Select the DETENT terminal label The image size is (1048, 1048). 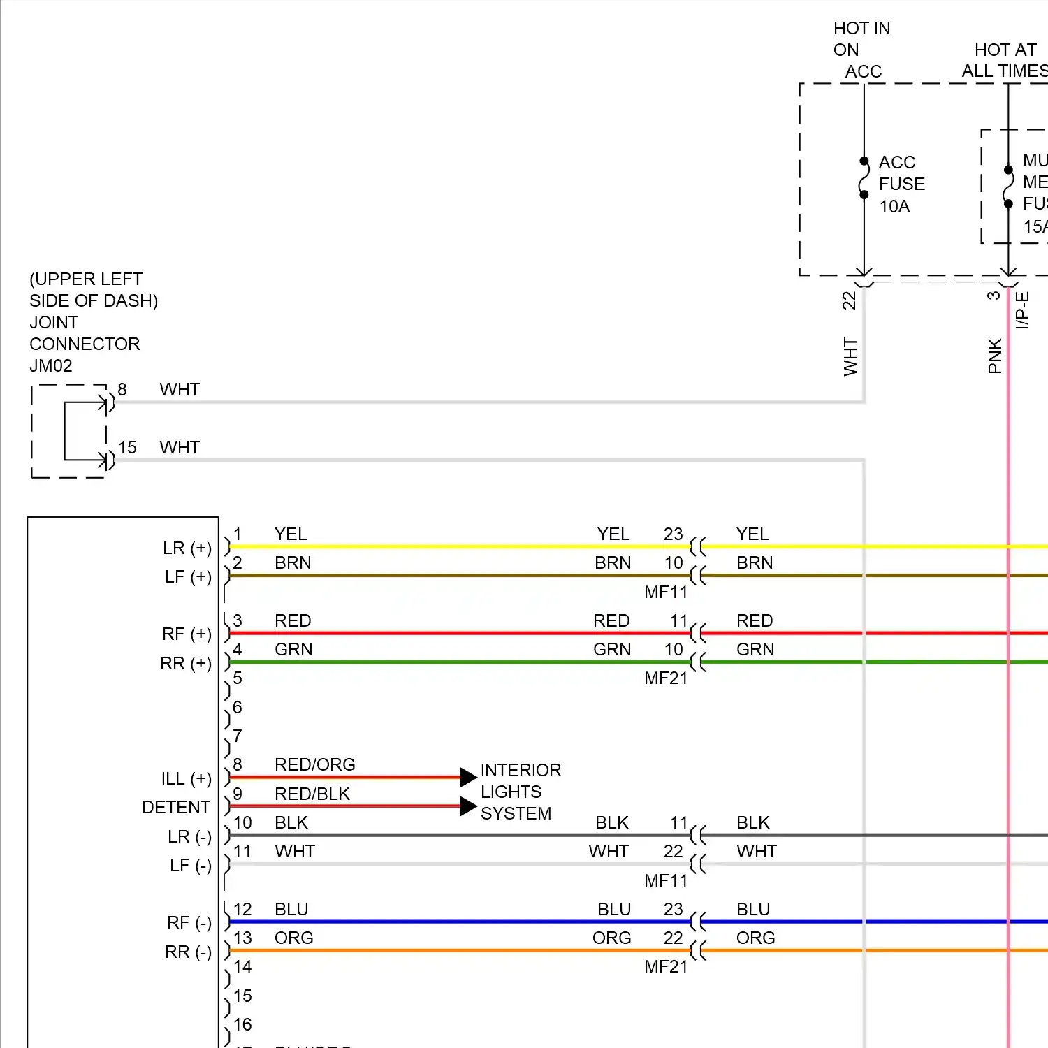(x=176, y=807)
